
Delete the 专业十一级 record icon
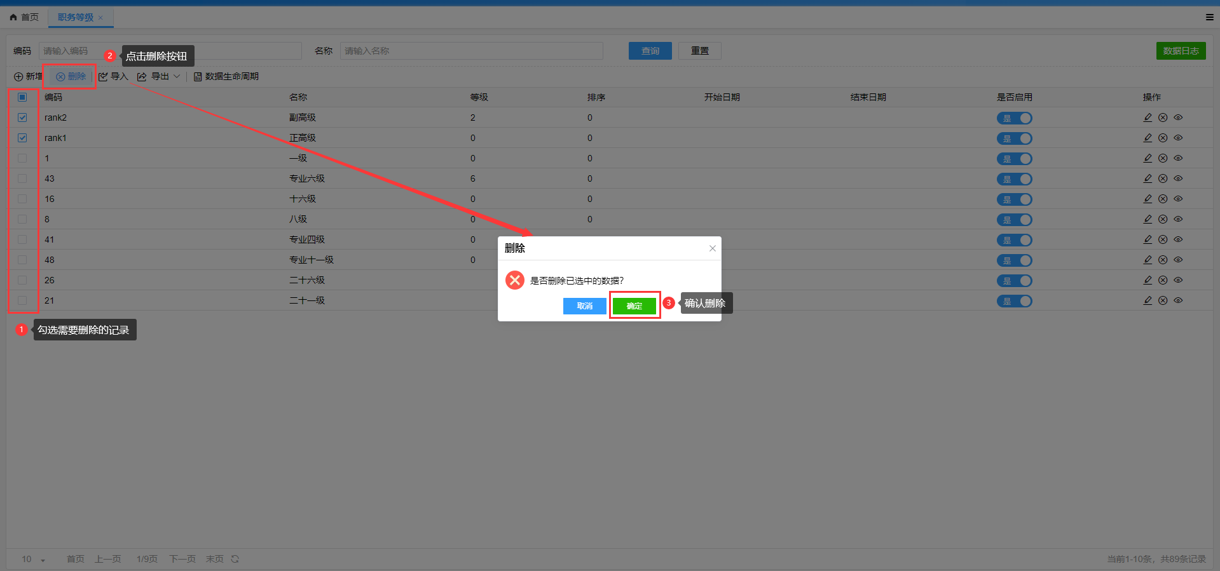[x=1163, y=260]
